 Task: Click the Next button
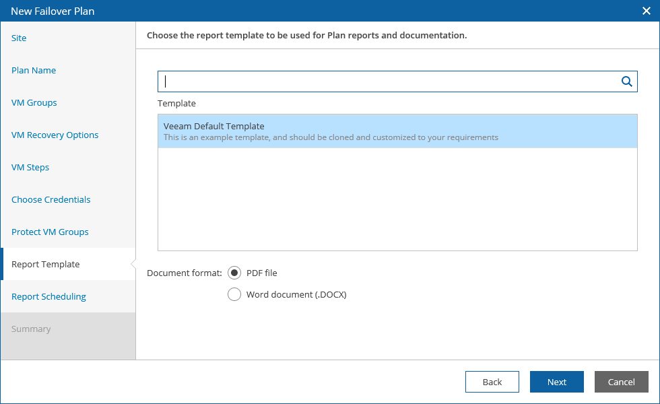(557, 382)
